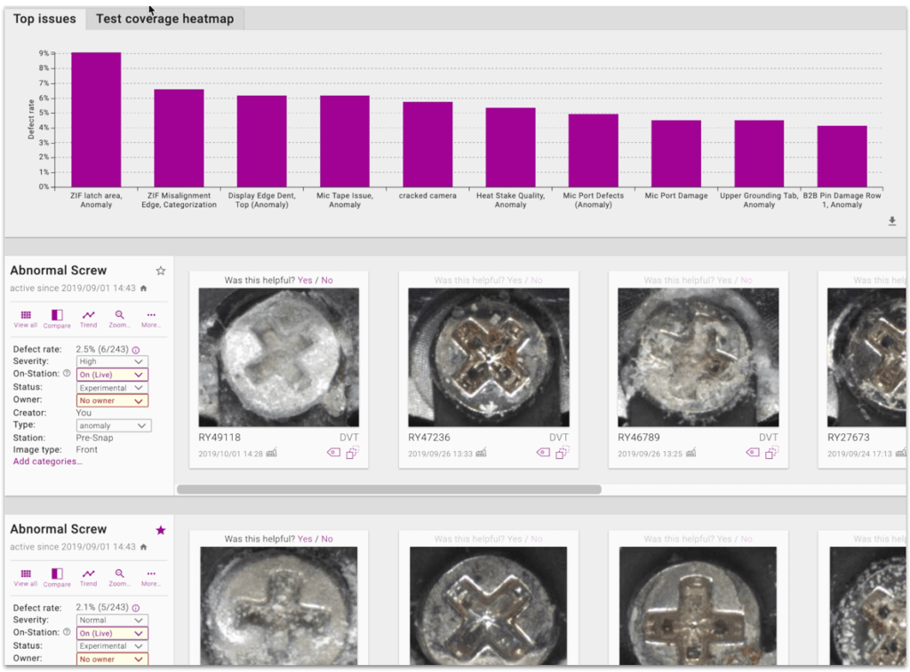Image resolution: width=910 pixels, height=672 pixels.
Task: Click the horizontal scrollbar under first image row
Action: [x=389, y=489]
